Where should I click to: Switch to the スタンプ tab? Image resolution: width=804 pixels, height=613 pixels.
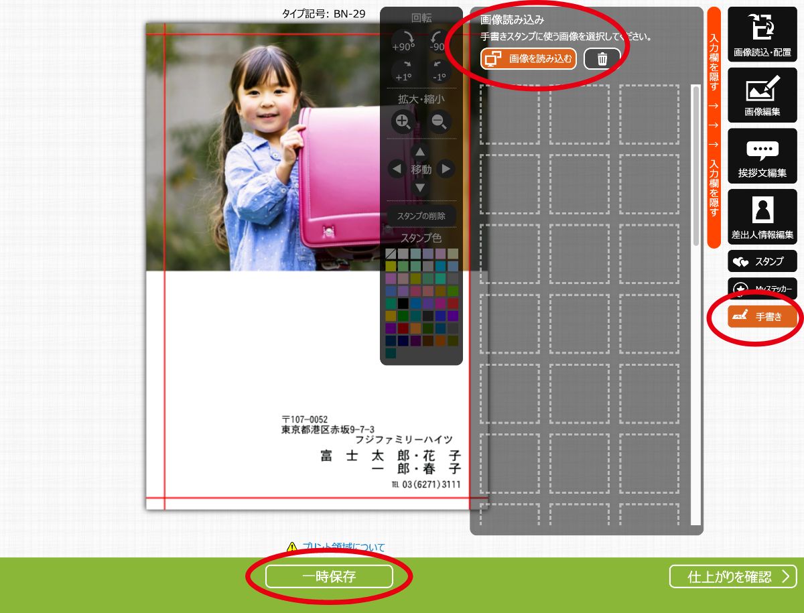point(762,261)
